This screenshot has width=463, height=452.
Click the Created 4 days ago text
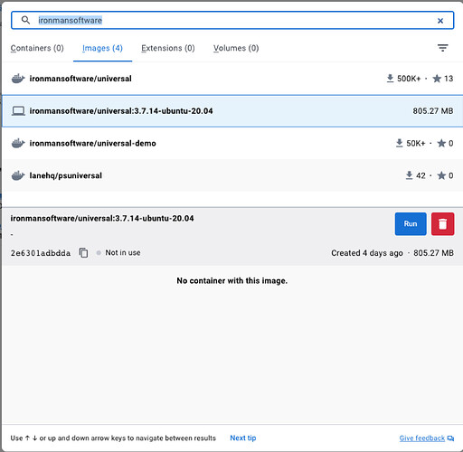point(367,253)
